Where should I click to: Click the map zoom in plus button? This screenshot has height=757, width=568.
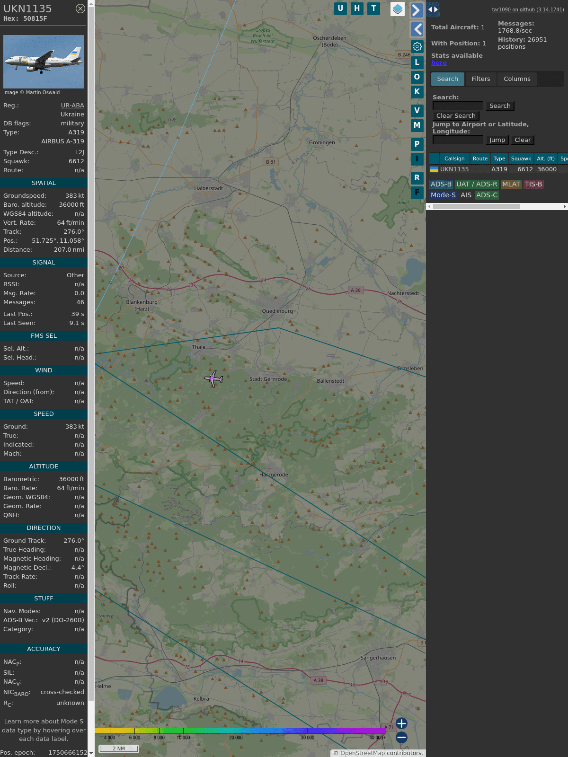(x=401, y=723)
